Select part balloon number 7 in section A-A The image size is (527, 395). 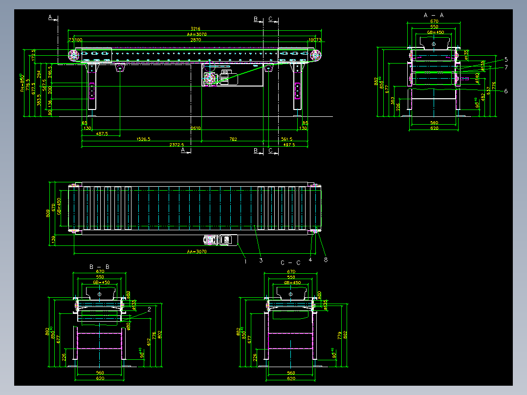[506, 67]
